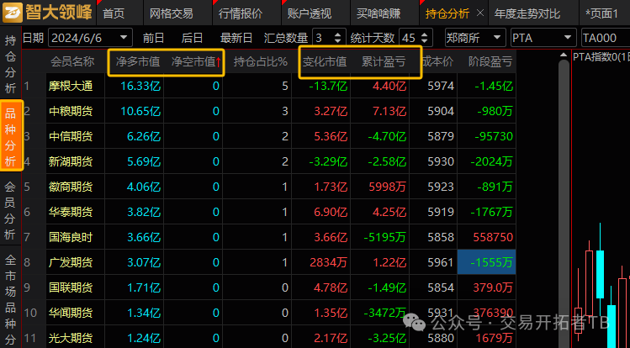Click the 前日 button
The image size is (630, 348).
click(x=153, y=38)
